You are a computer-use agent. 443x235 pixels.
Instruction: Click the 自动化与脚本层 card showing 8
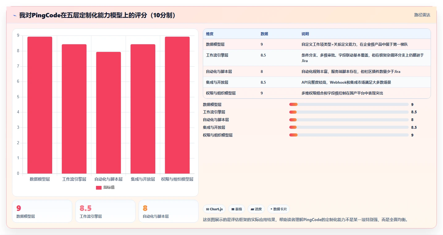[x=169, y=211]
